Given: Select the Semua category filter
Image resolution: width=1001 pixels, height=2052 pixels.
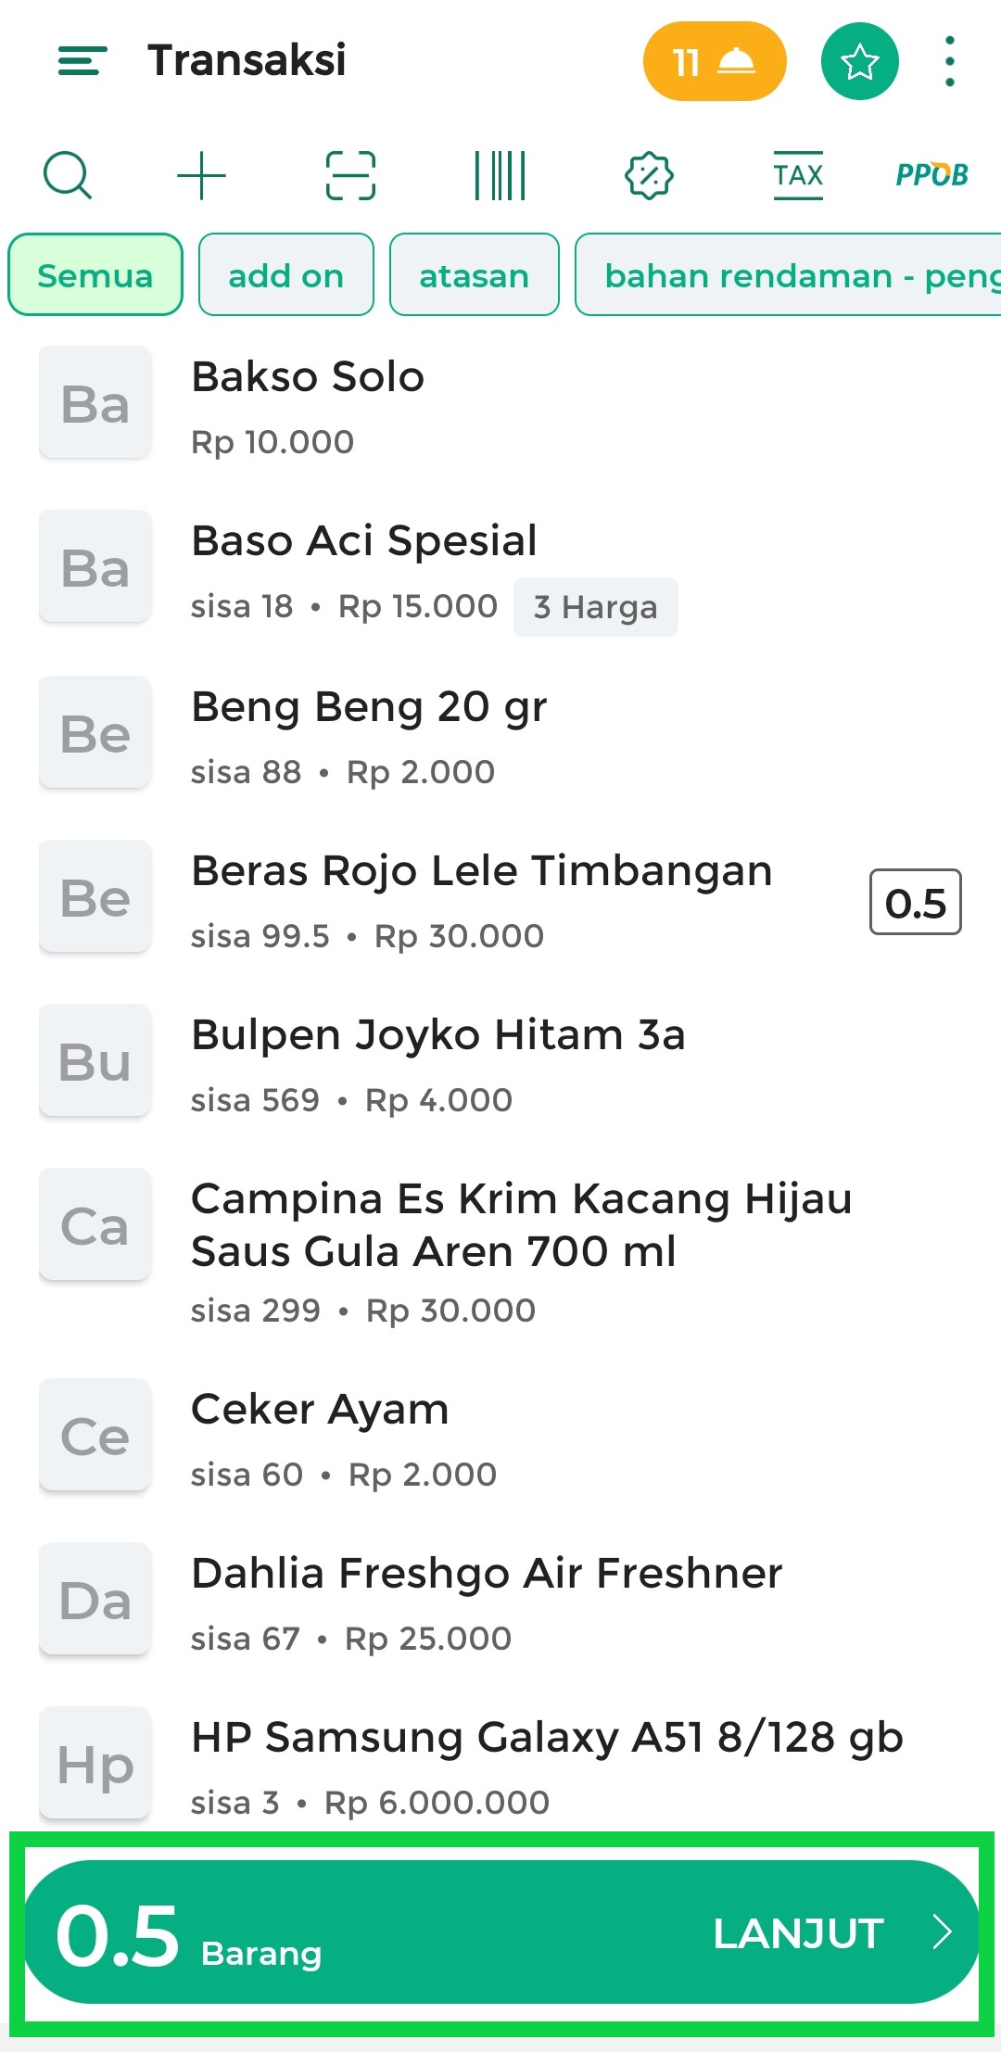Looking at the screenshot, I should (95, 275).
